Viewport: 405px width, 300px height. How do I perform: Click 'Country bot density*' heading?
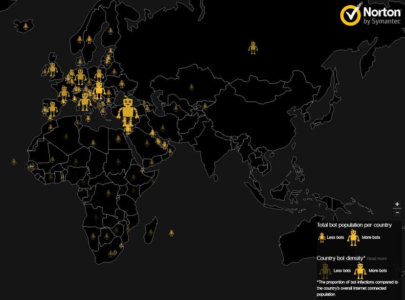pos(341,258)
